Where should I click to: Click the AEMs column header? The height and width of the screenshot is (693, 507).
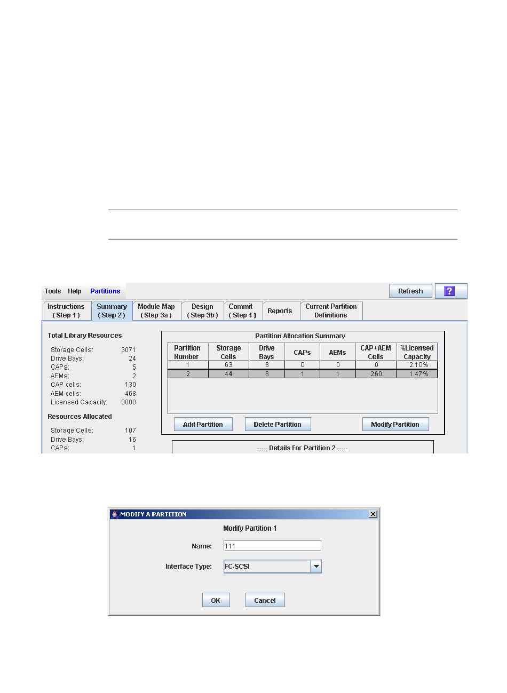337,352
